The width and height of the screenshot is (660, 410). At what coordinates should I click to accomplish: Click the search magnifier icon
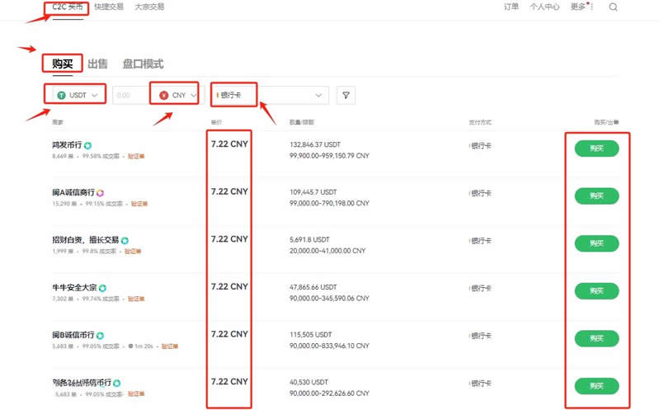[613, 7]
